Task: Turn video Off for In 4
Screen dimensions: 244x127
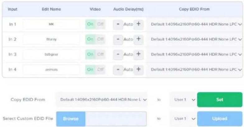Action: [100, 70]
